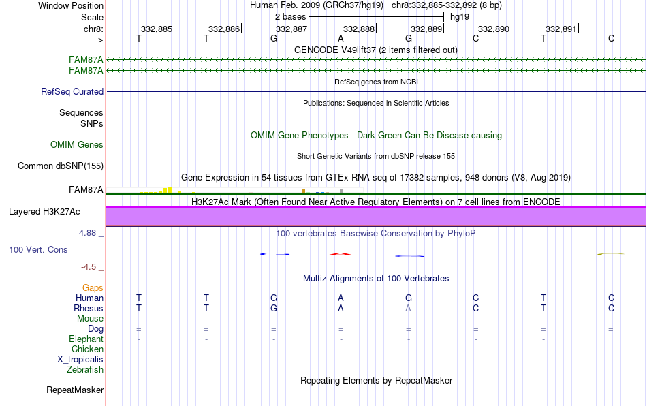Click the yellow GTEx expression bars
The height and width of the screenshot is (406, 647).
tap(165, 190)
